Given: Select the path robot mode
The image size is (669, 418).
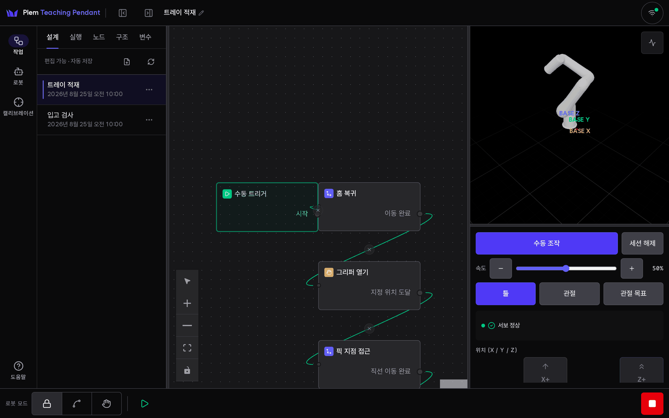Looking at the screenshot, I should point(77,403).
